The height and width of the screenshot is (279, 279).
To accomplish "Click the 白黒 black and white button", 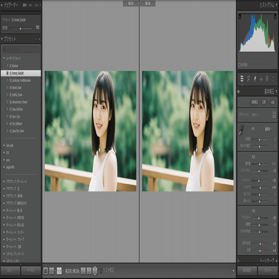I will (x=264, y=102).
